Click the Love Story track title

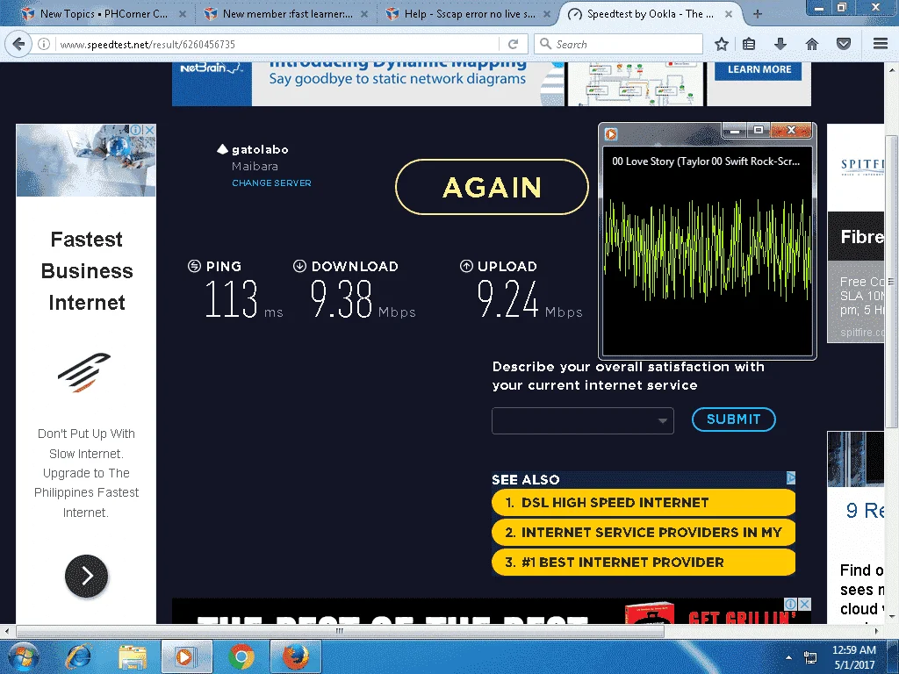pos(706,161)
